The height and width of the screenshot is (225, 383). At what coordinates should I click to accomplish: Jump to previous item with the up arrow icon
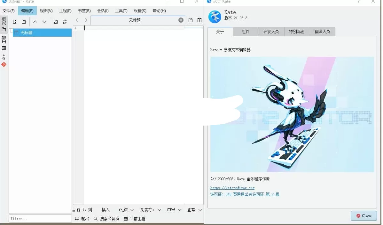click(35, 21)
